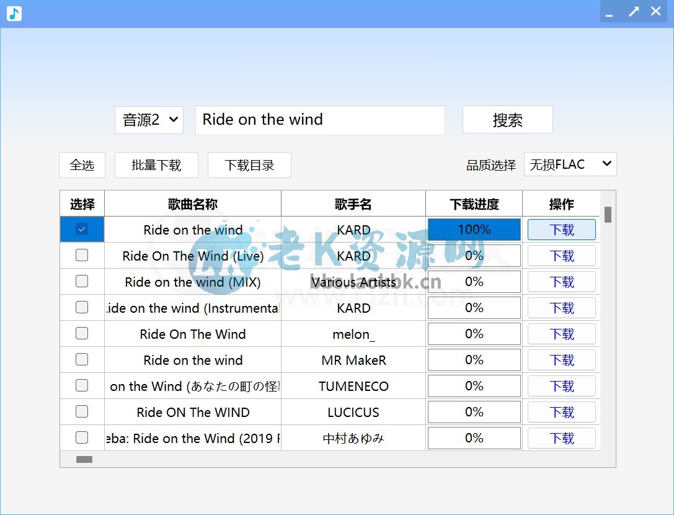Download the Instrumental KARD track
The height and width of the screenshot is (515, 674).
coord(562,308)
